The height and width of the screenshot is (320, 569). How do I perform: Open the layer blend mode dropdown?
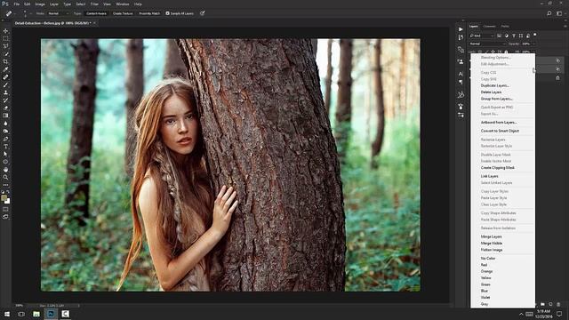pyautogui.click(x=487, y=44)
